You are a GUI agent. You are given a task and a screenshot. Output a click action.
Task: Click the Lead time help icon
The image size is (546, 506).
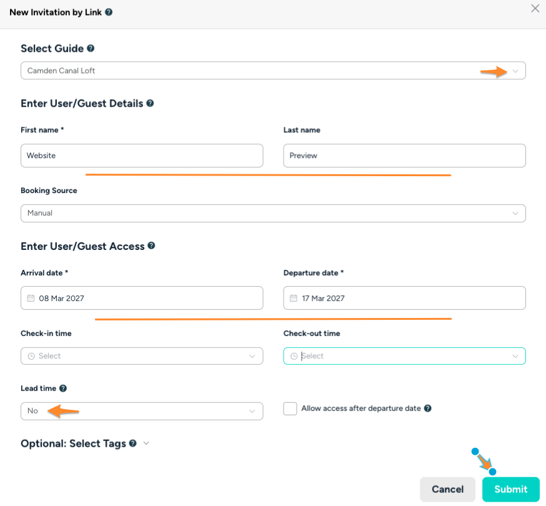click(63, 388)
